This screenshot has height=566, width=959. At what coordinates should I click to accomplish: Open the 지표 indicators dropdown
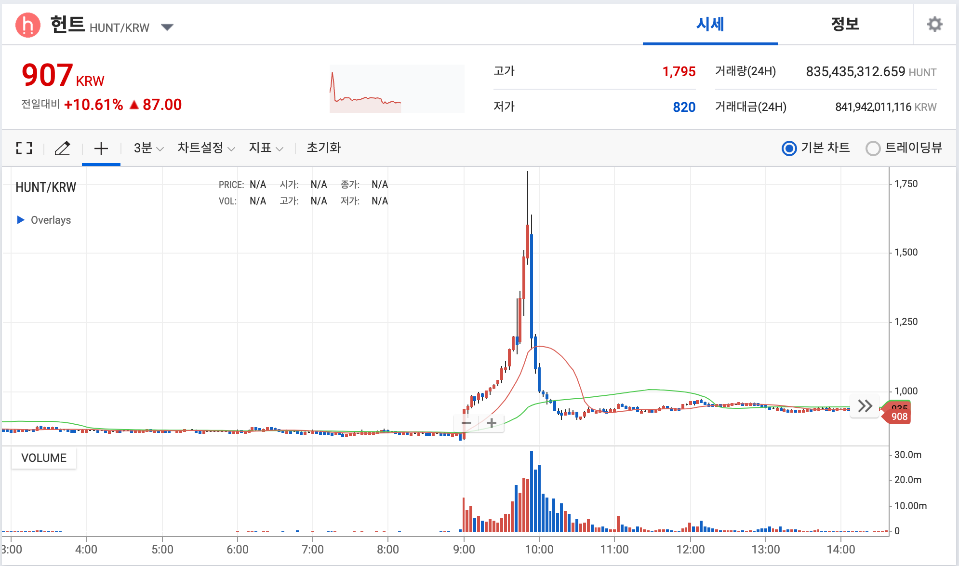coord(266,148)
